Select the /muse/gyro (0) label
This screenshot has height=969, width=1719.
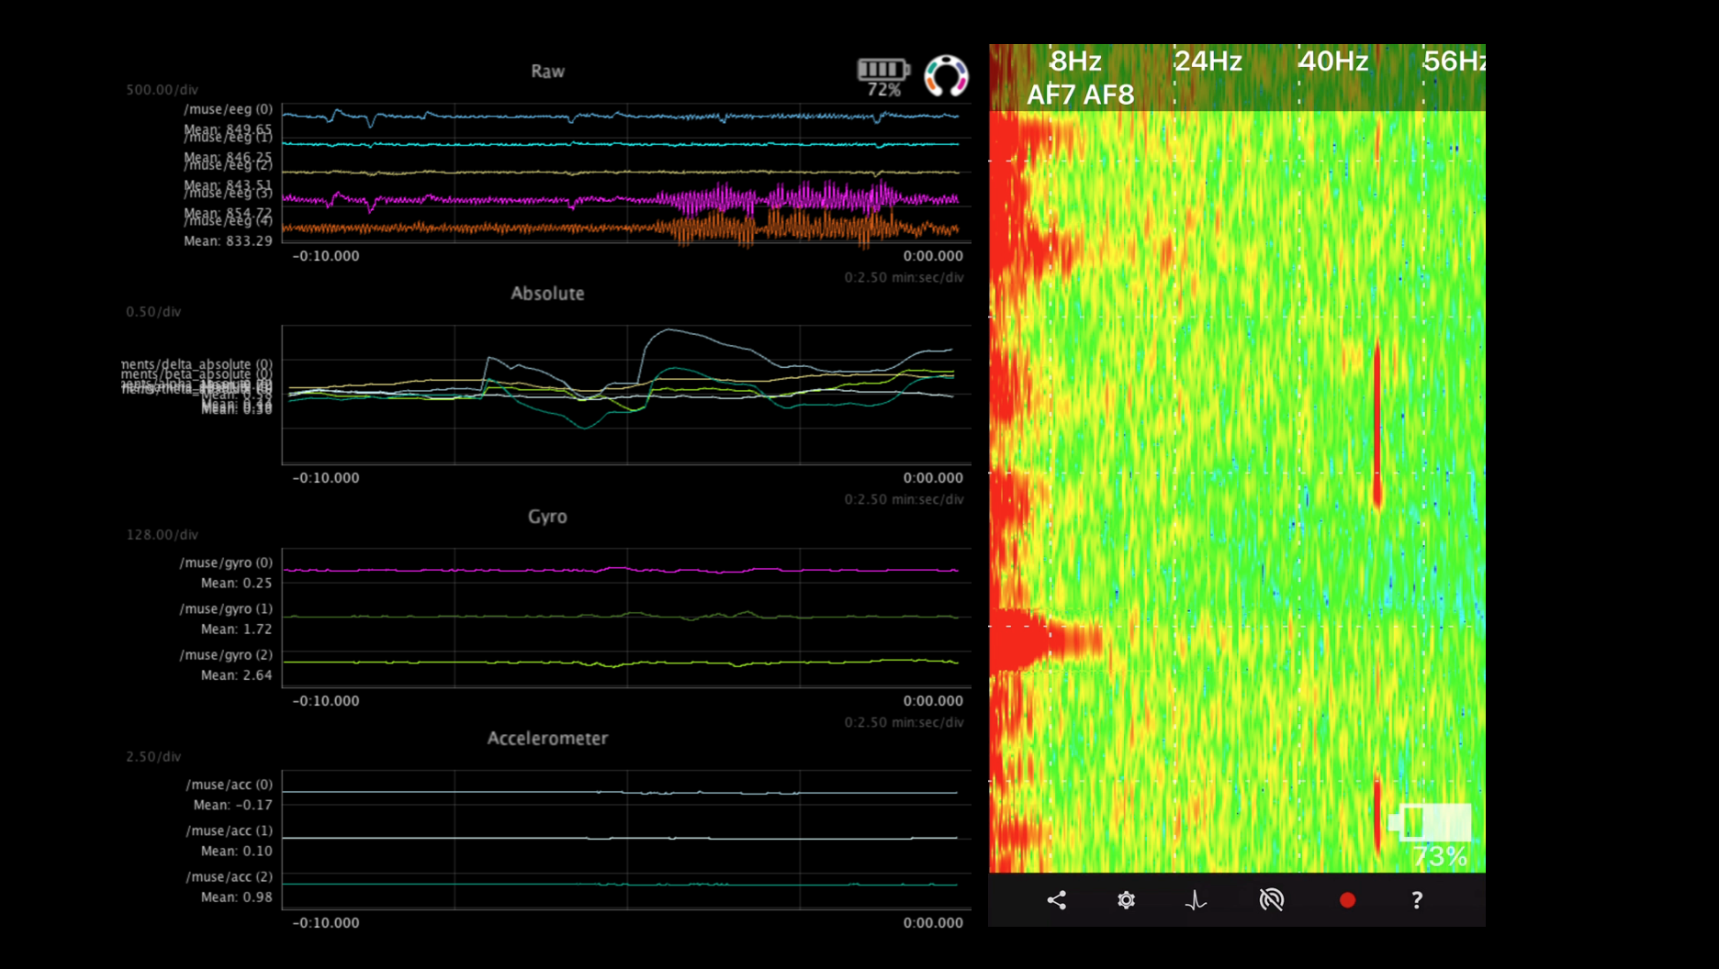[x=226, y=562]
